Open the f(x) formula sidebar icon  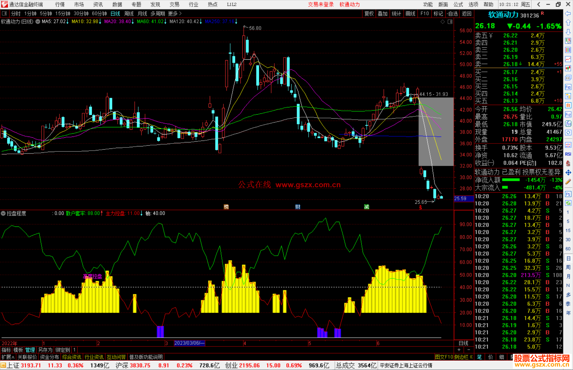point(568,124)
